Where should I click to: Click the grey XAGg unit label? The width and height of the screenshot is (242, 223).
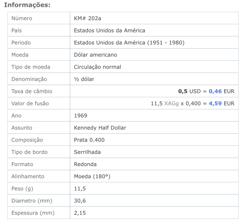point(172,103)
